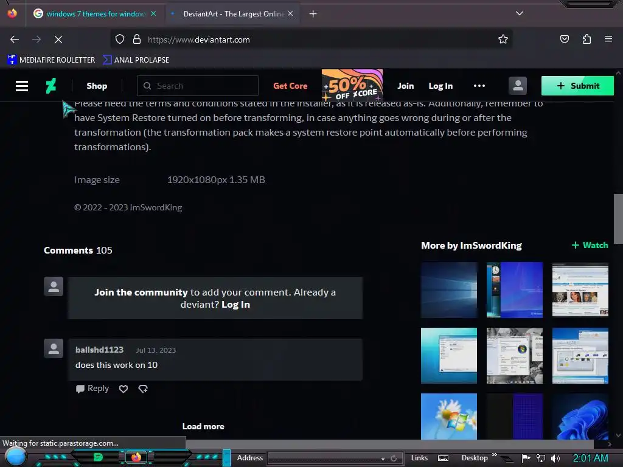The height and width of the screenshot is (467, 623).
Task: Click the taskbar clock showing 2:01 AM
Action: [590, 458]
